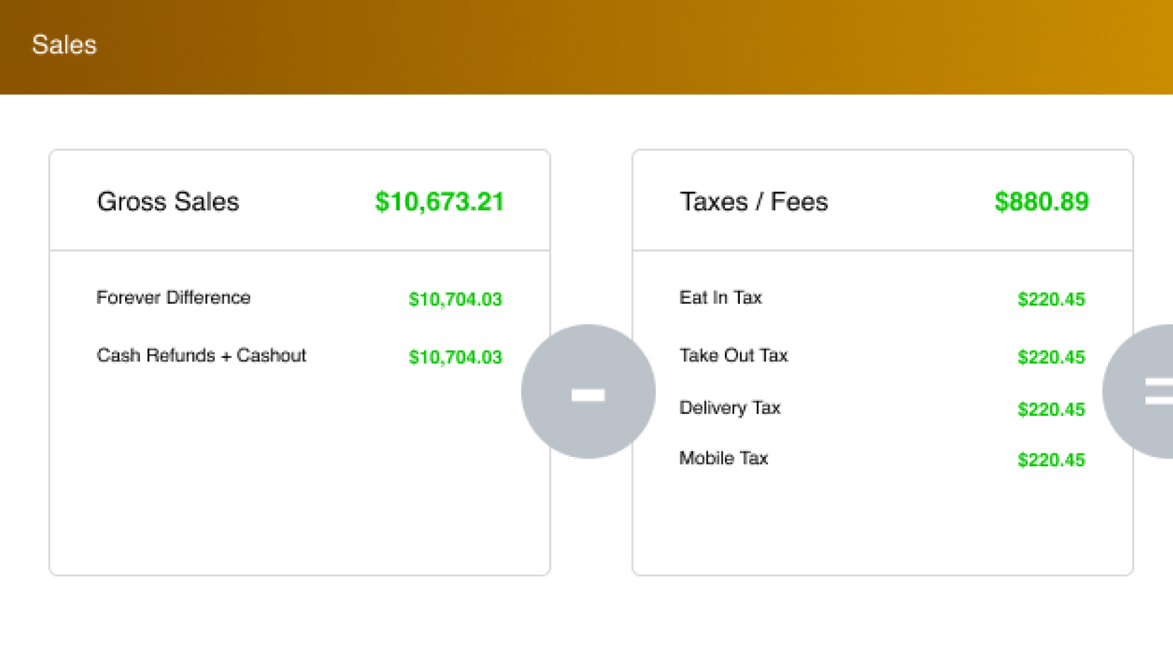Click the Taxes / Fees total amount
The image size is (1173, 661).
point(1042,203)
